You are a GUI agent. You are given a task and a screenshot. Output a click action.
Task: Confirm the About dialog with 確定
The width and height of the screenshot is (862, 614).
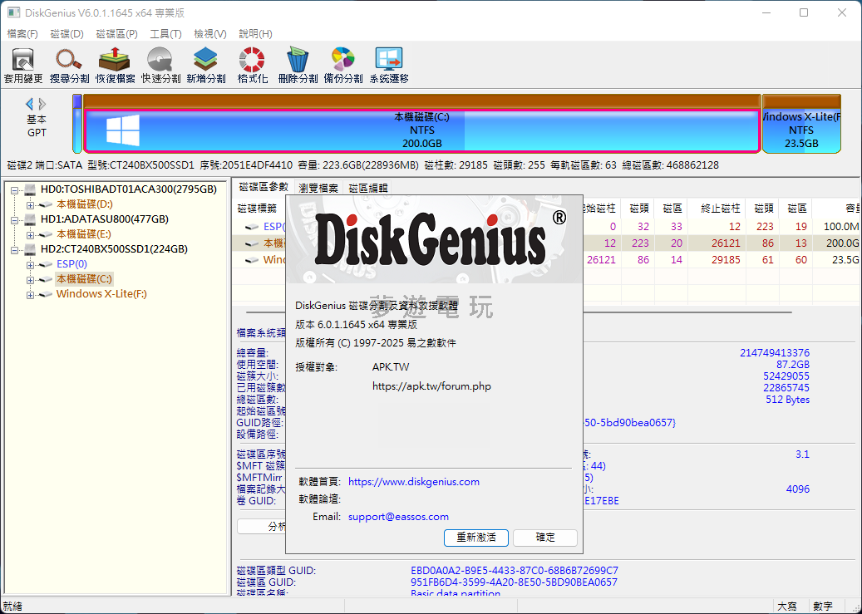[x=545, y=538]
